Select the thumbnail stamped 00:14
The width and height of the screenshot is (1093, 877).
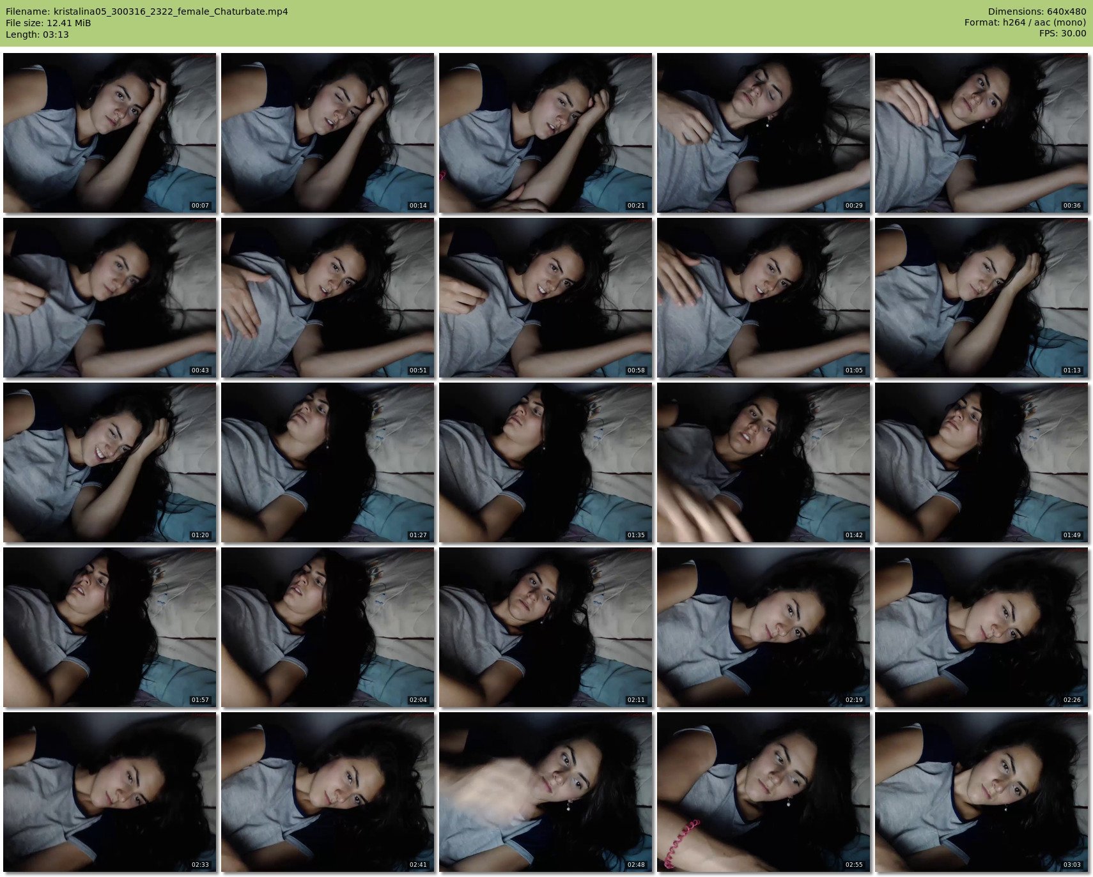(x=327, y=132)
